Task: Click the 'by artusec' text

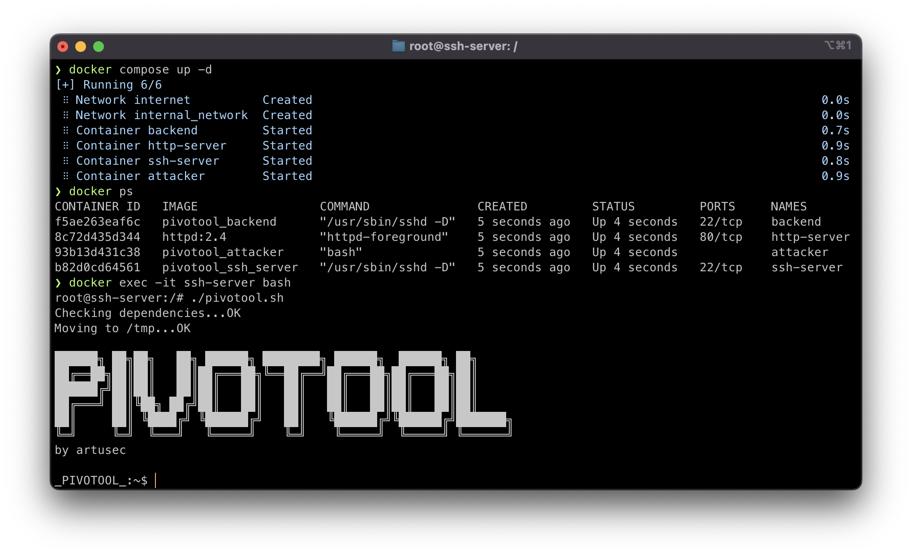Action: tap(90, 450)
